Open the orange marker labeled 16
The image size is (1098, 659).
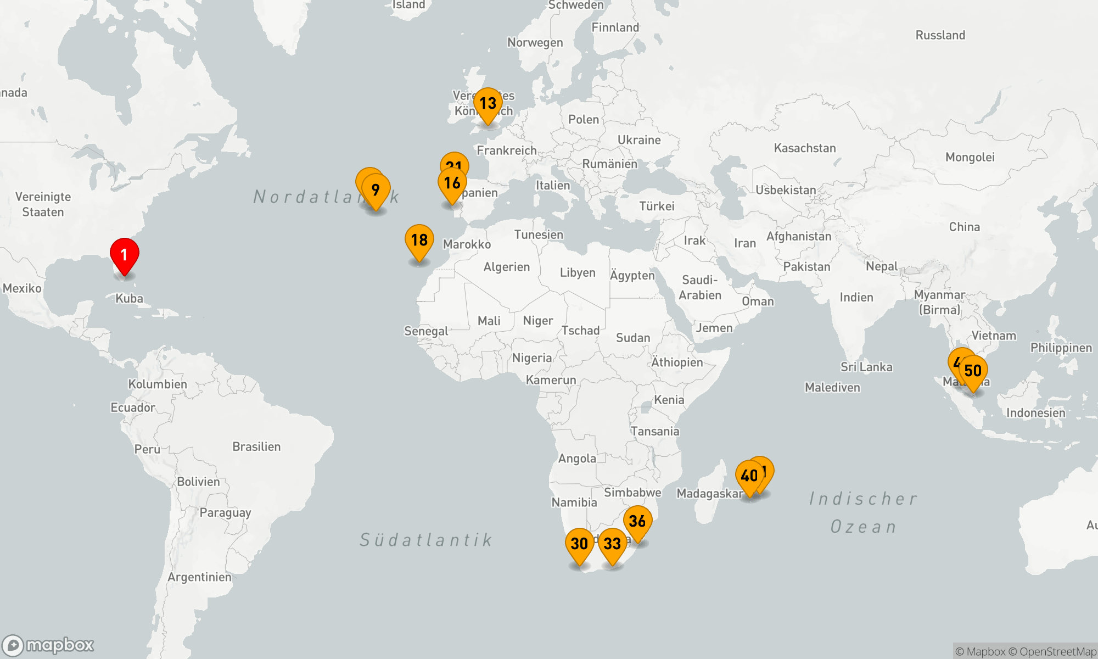point(452,183)
